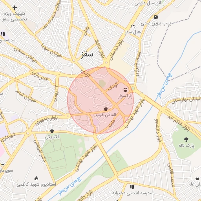The width and height of the screenshot is (201, 201).
Task: Click the بلوار کردستان road label
Action: tap(116, 50)
